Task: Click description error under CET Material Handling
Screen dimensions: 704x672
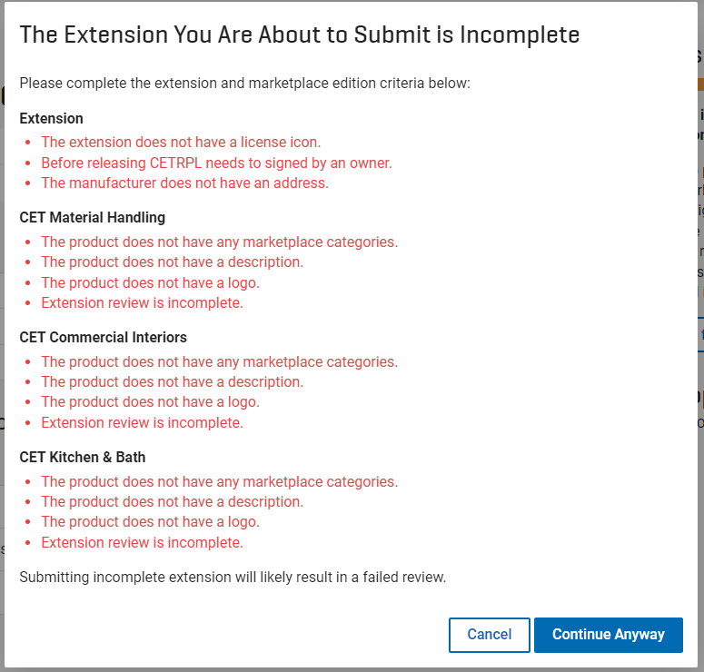Action: (x=173, y=262)
